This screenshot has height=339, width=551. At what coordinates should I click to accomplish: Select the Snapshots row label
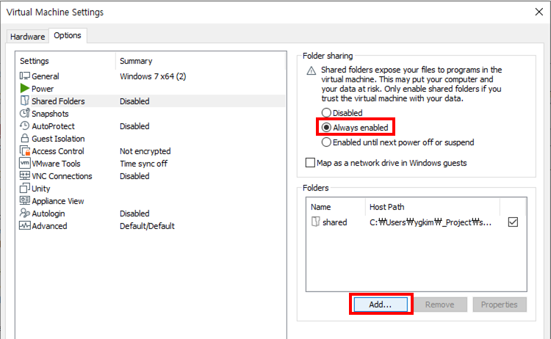coord(50,114)
